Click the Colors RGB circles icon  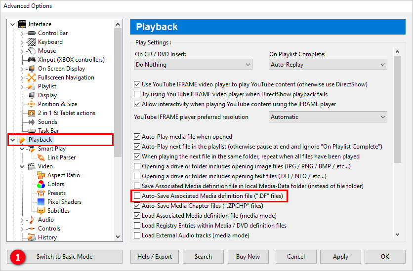click(41, 184)
